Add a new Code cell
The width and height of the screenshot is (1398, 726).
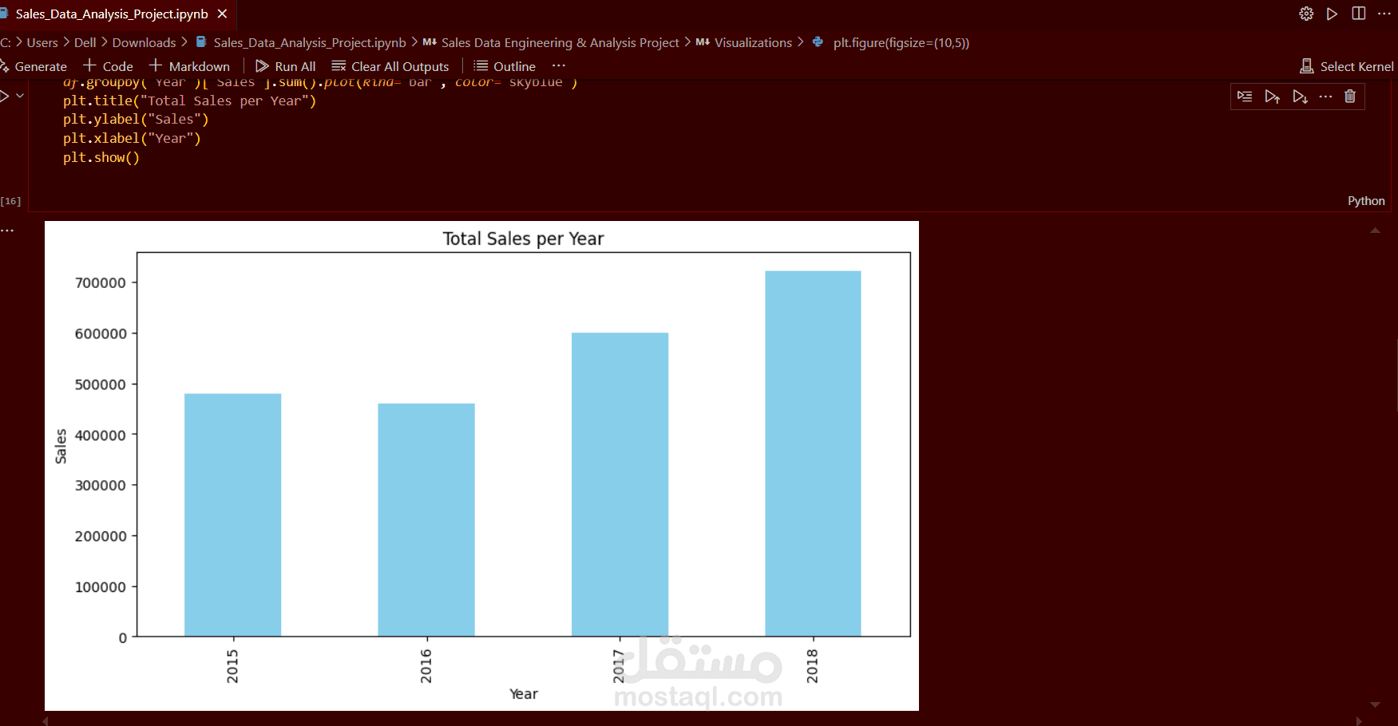pos(108,66)
